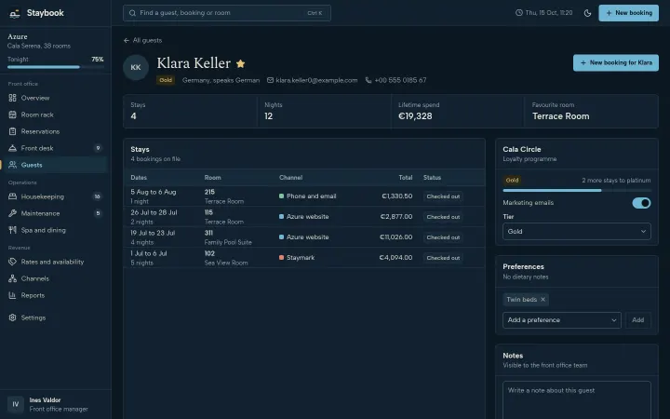Open the 19 Jul to 23 Jul stay
The width and height of the screenshot is (670, 419).
coord(303,237)
